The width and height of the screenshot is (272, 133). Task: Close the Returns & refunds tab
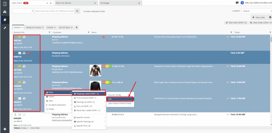click(x=95, y=3)
